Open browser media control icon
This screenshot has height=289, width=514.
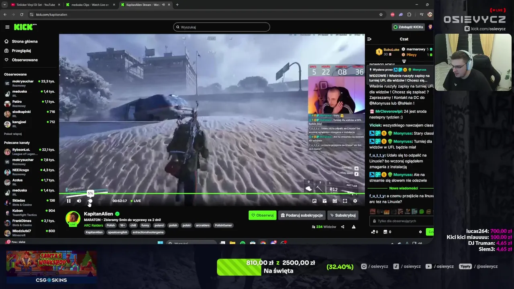(x=421, y=14)
